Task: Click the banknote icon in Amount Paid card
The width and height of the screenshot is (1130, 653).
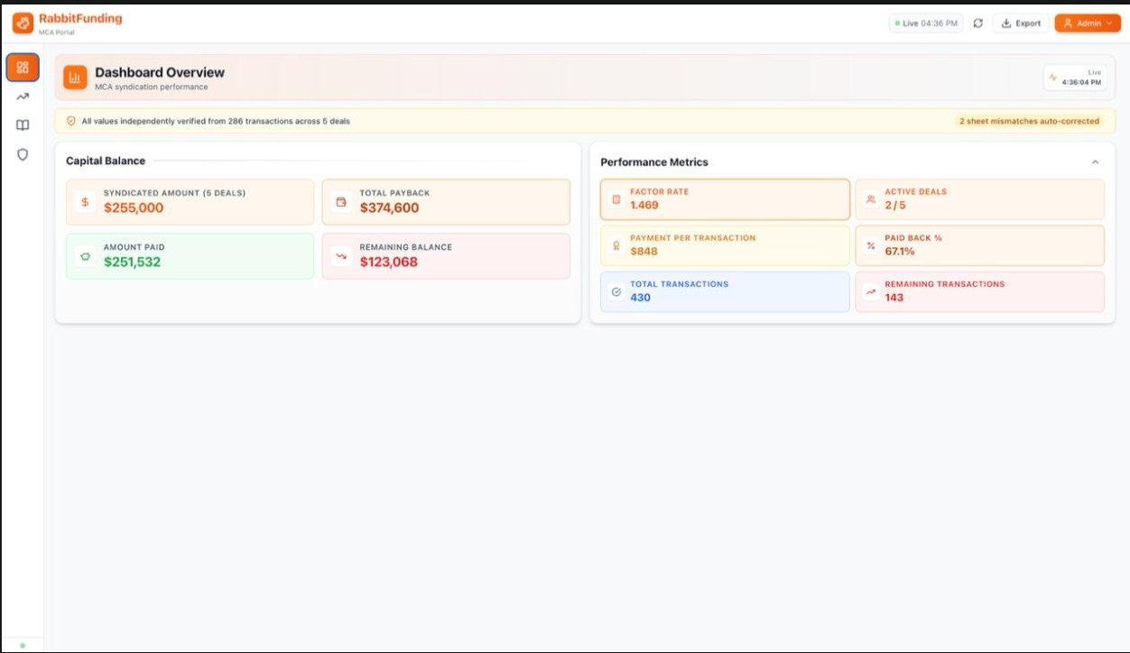Action: pyautogui.click(x=85, y=256)
